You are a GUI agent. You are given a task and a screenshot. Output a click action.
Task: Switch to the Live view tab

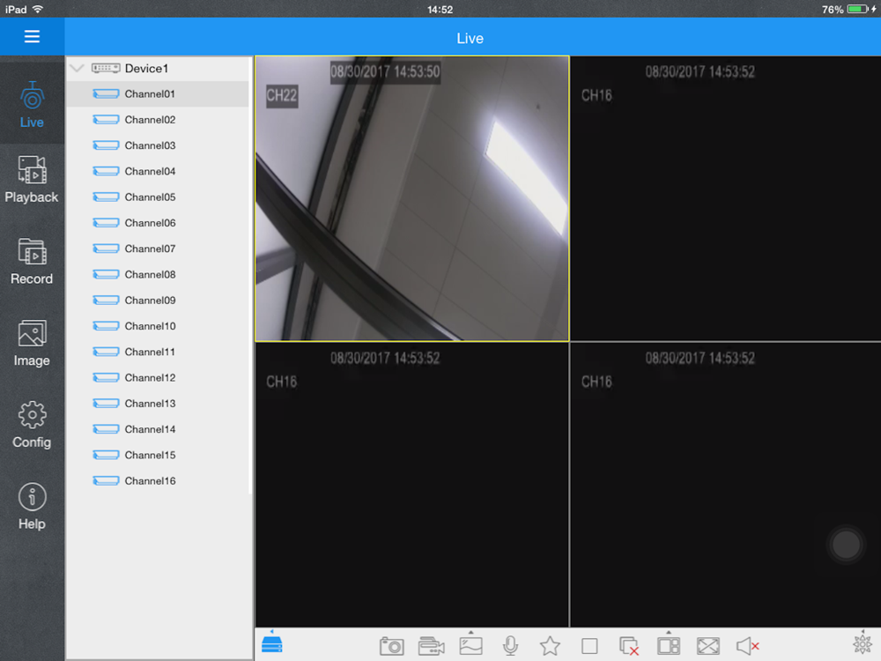[32, 105]
